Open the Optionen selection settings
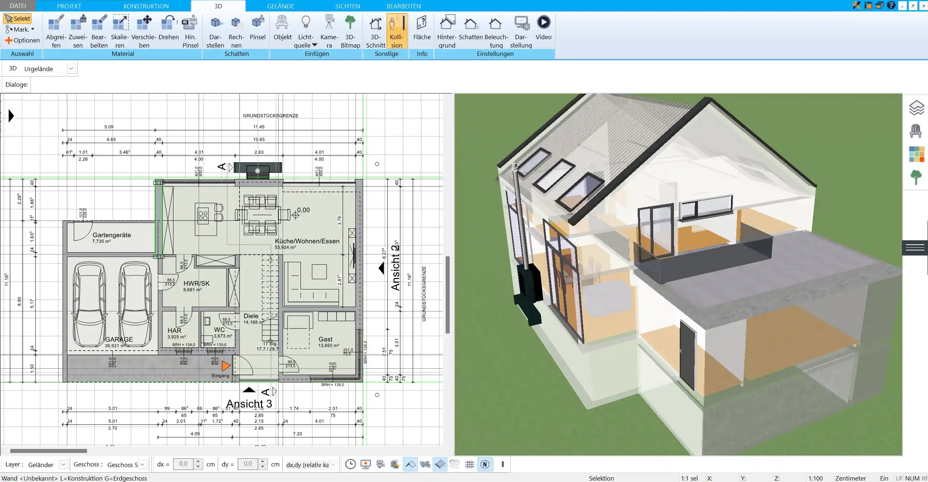This screenshot has width=928, height=482. point(22,40)
